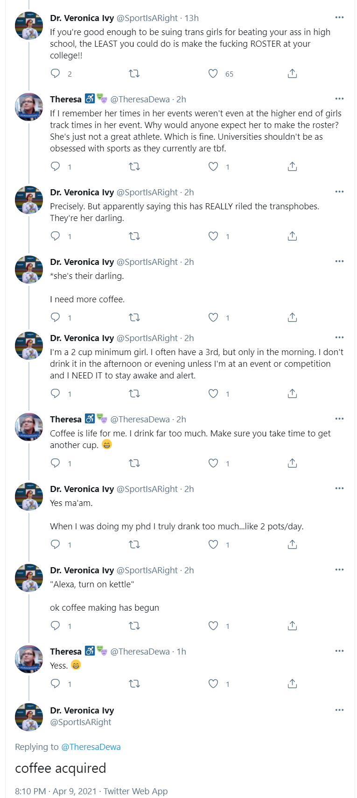The height and width of the screenshot is (798, 357).
Task: Open the 8:10 PM · Apr 9, 2021 timestamp
Action: pyautogui.click(x=56, y=791)
